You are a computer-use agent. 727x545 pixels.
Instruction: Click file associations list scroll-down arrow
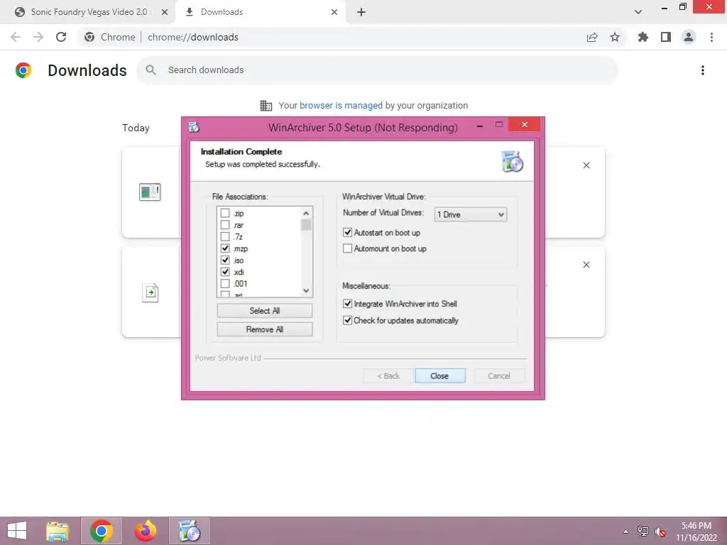tap(306, 290)
